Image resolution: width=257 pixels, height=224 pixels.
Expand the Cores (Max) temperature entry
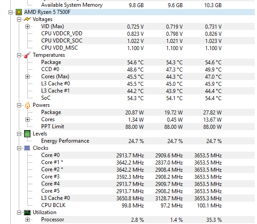click(28, 76)
